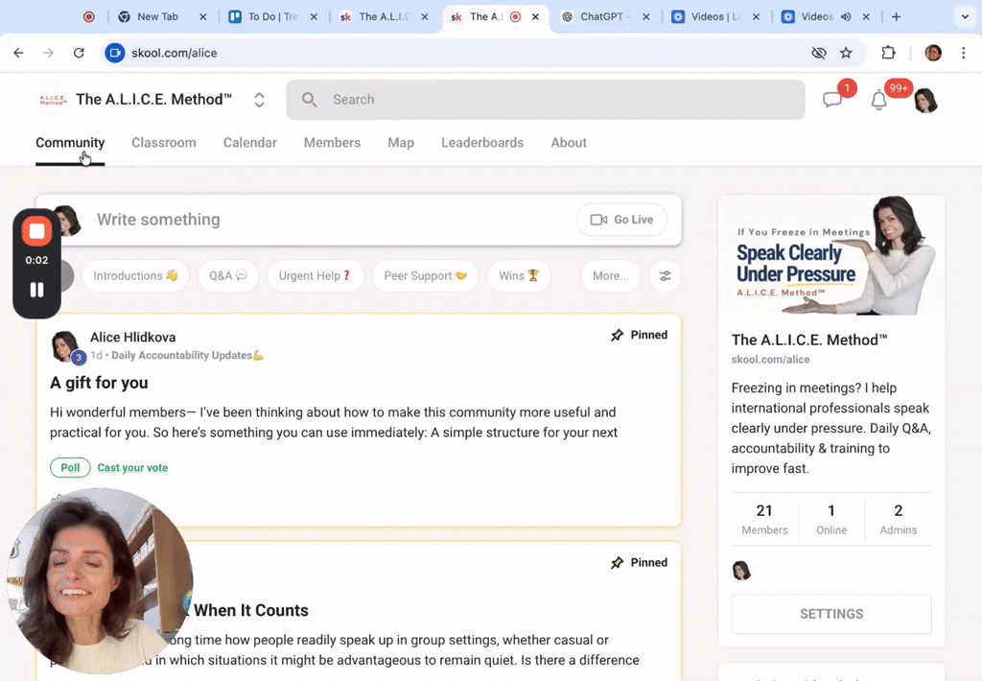
Task: Stop the screen recording
Action: point(37,231)
